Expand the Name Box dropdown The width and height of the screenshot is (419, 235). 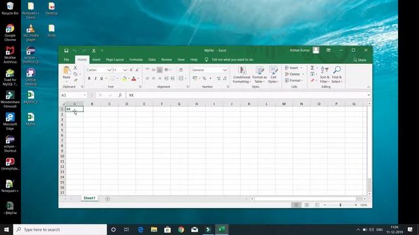pos(84,95)
